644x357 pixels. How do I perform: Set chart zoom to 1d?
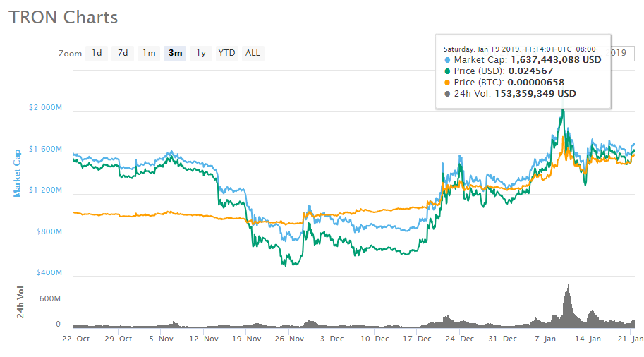(x=97, y=53)
